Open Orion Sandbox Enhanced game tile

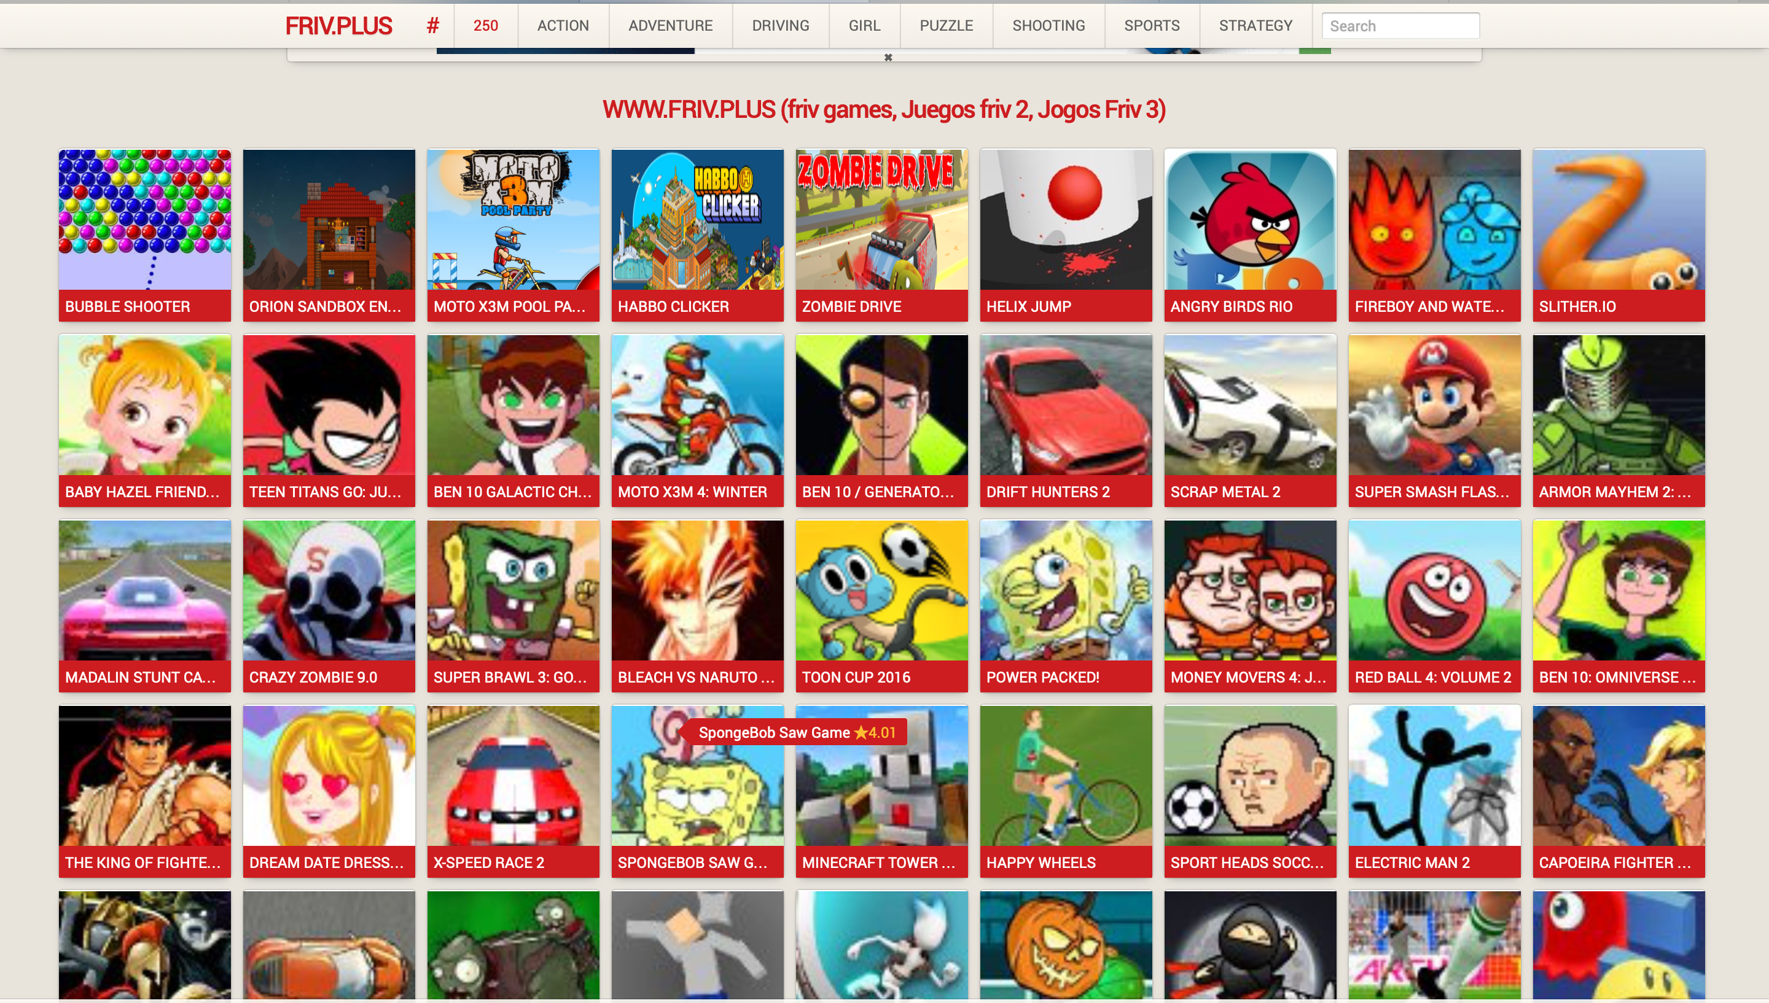[329, 235]
